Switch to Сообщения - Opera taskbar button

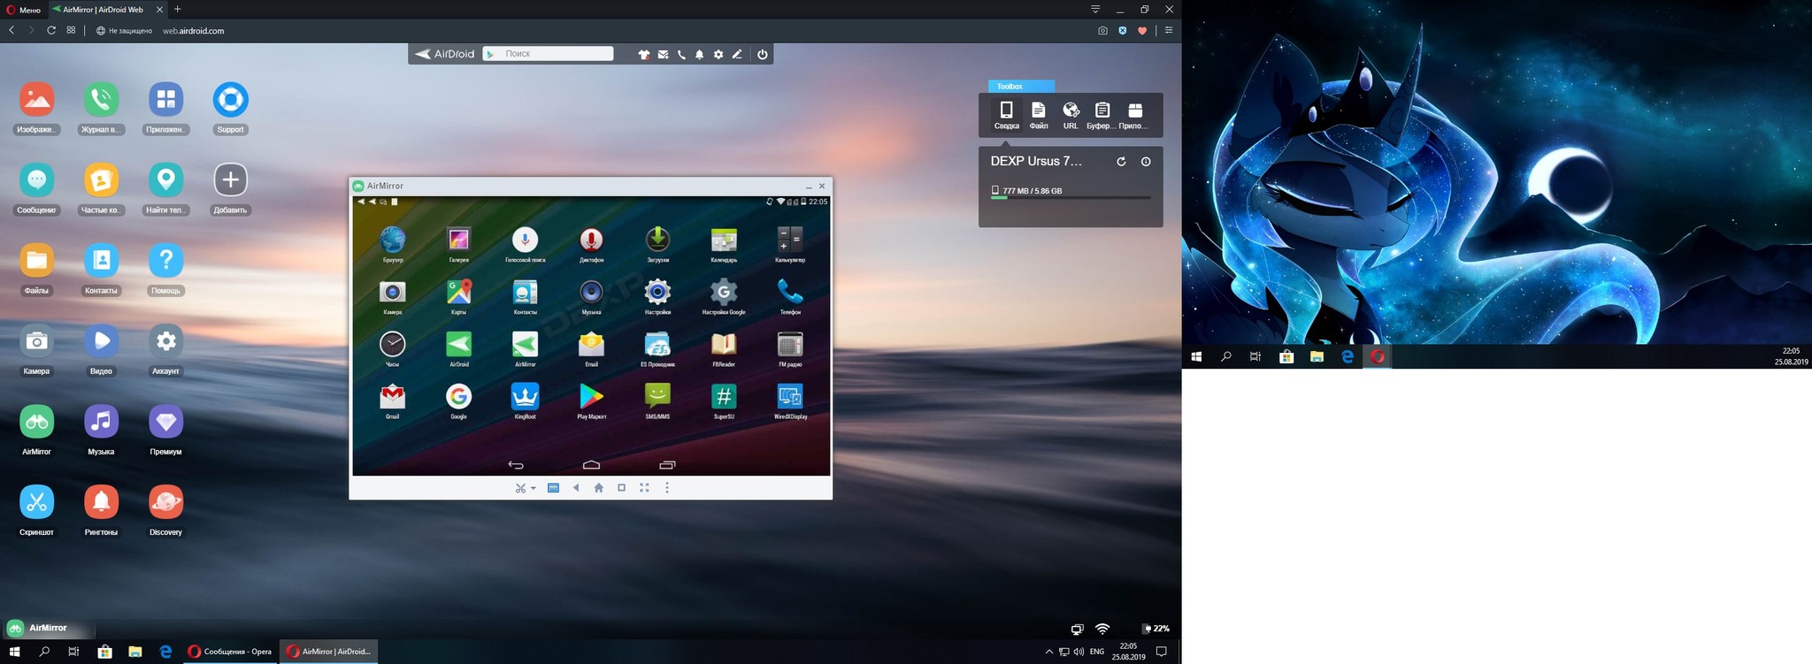pyautogui.click(x=230, y=652)
